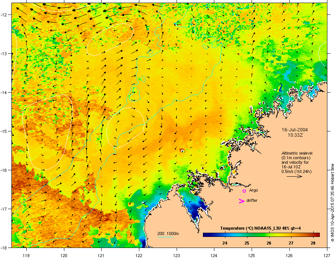Image resolution: width=335 pixels, height=259 pixels.
Task: Click the '0.5m/s (1kt 24h)' scale text
Action: [296, 171]
